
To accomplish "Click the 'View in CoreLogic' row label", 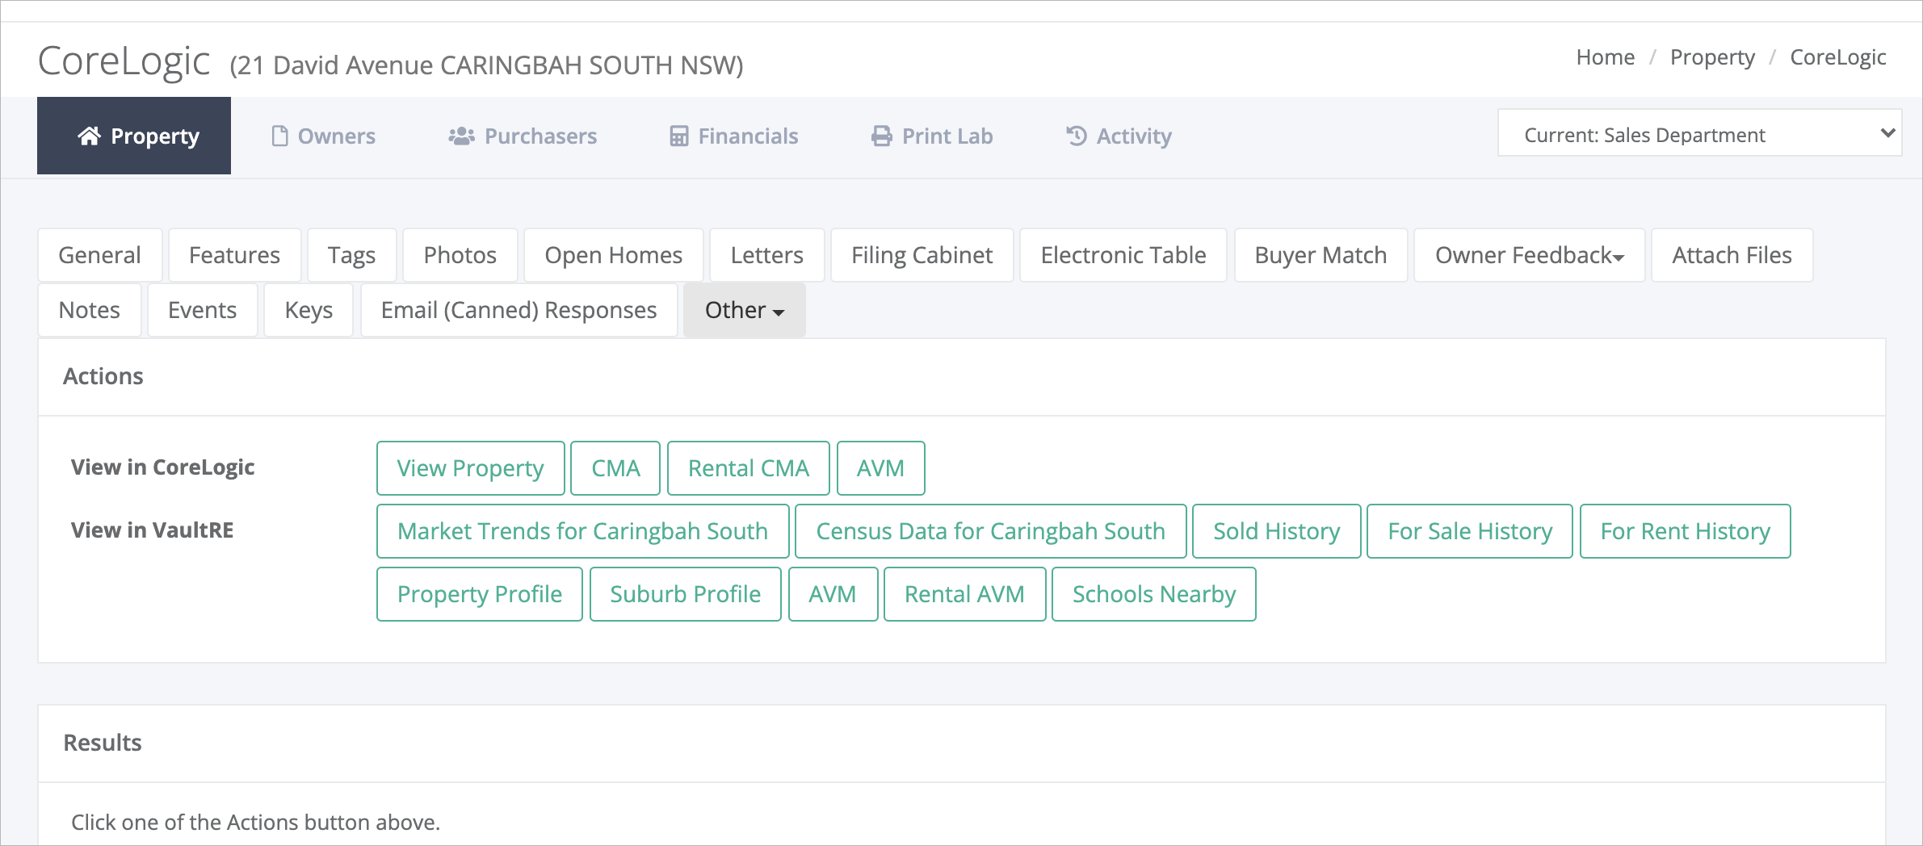I will 162,467.
